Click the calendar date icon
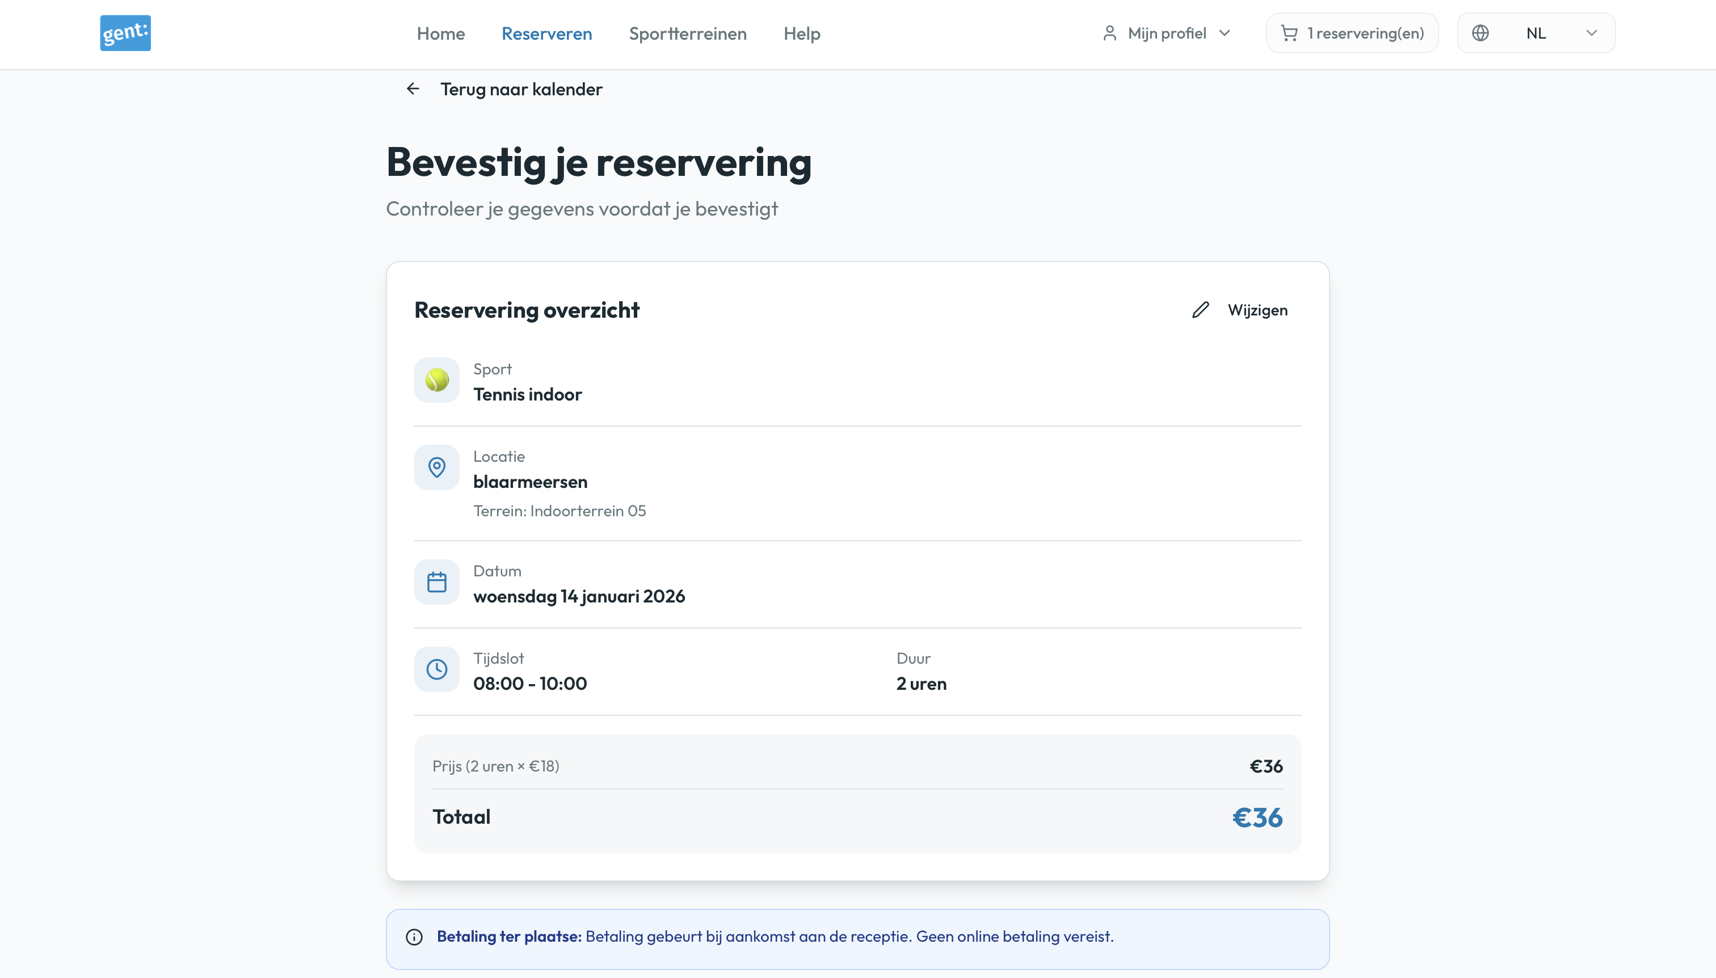Image resolution: width=1716 pixels, height=978 pixels. (x=437, y=583)
